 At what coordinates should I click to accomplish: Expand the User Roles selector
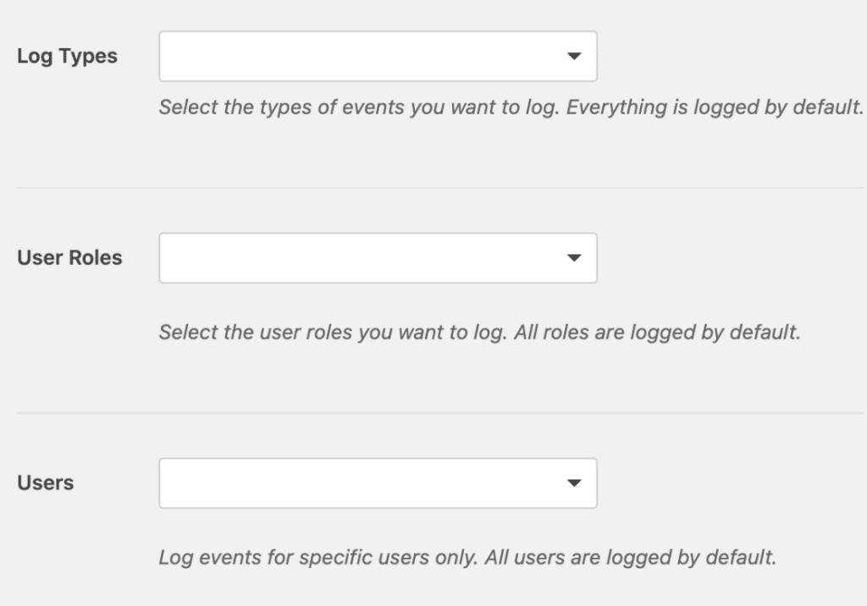377,258
